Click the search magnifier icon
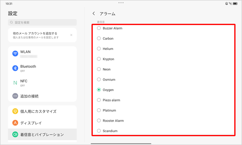The width and height of the screenshot is (242, 145). point(11,22)
